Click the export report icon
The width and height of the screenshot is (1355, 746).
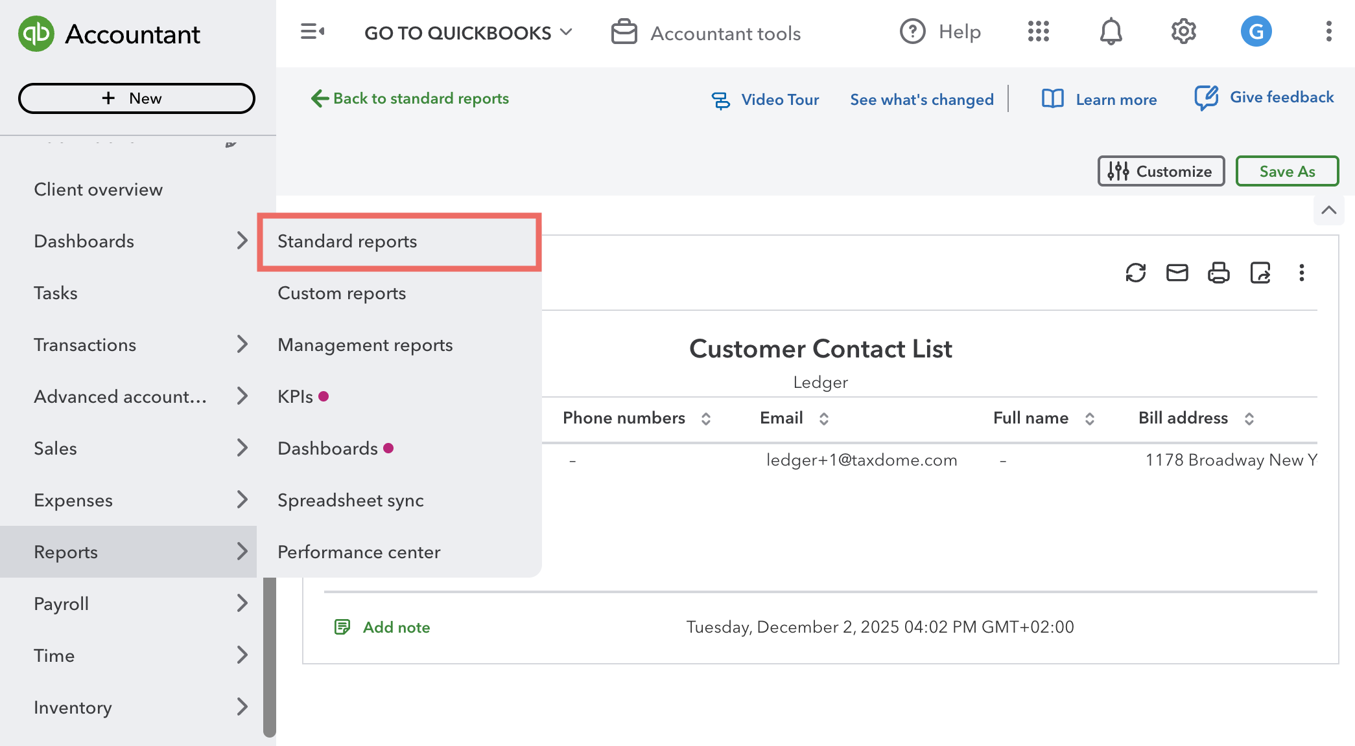(x=1260, y=273)
